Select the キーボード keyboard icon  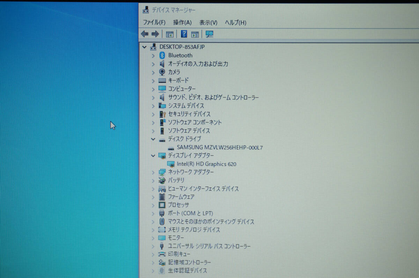162,80
